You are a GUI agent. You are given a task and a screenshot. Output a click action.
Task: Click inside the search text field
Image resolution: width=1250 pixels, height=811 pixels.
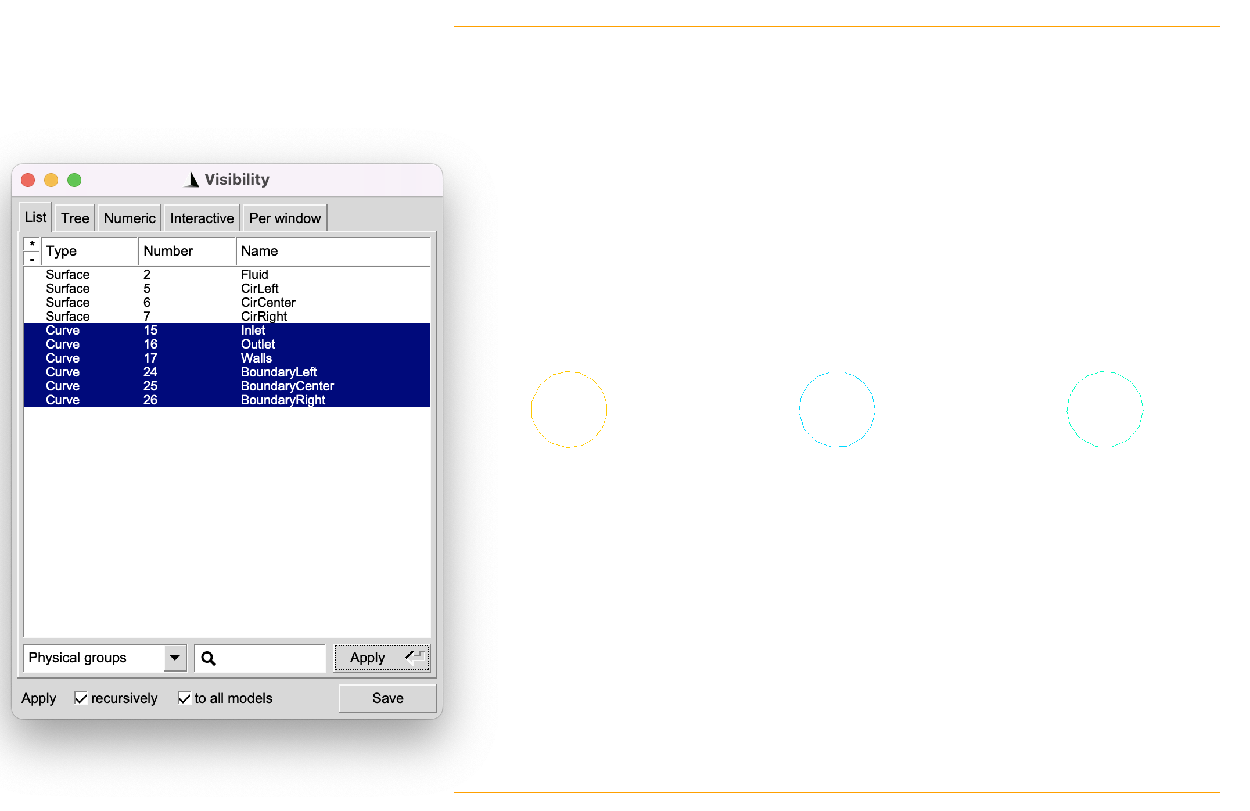click(267, 658)
